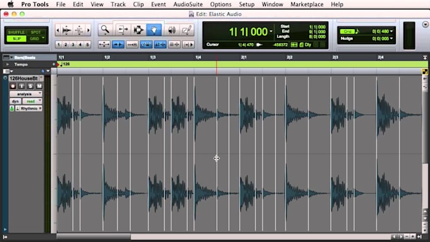Click the MIDI zoom button

(x=79, y=30)
